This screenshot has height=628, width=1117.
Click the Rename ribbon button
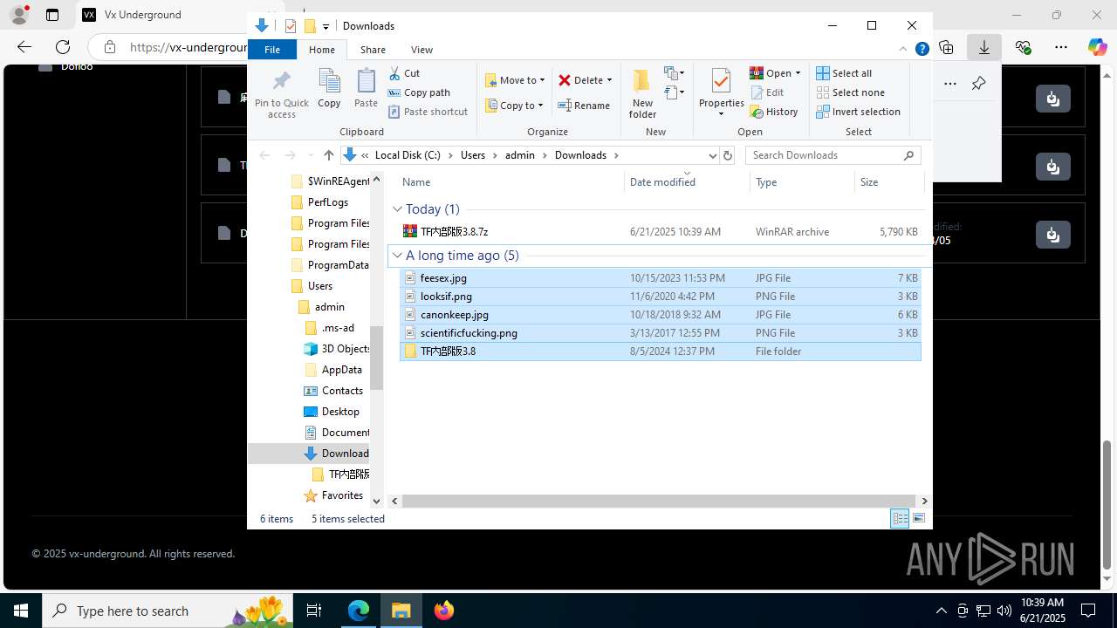click(584, 106)
